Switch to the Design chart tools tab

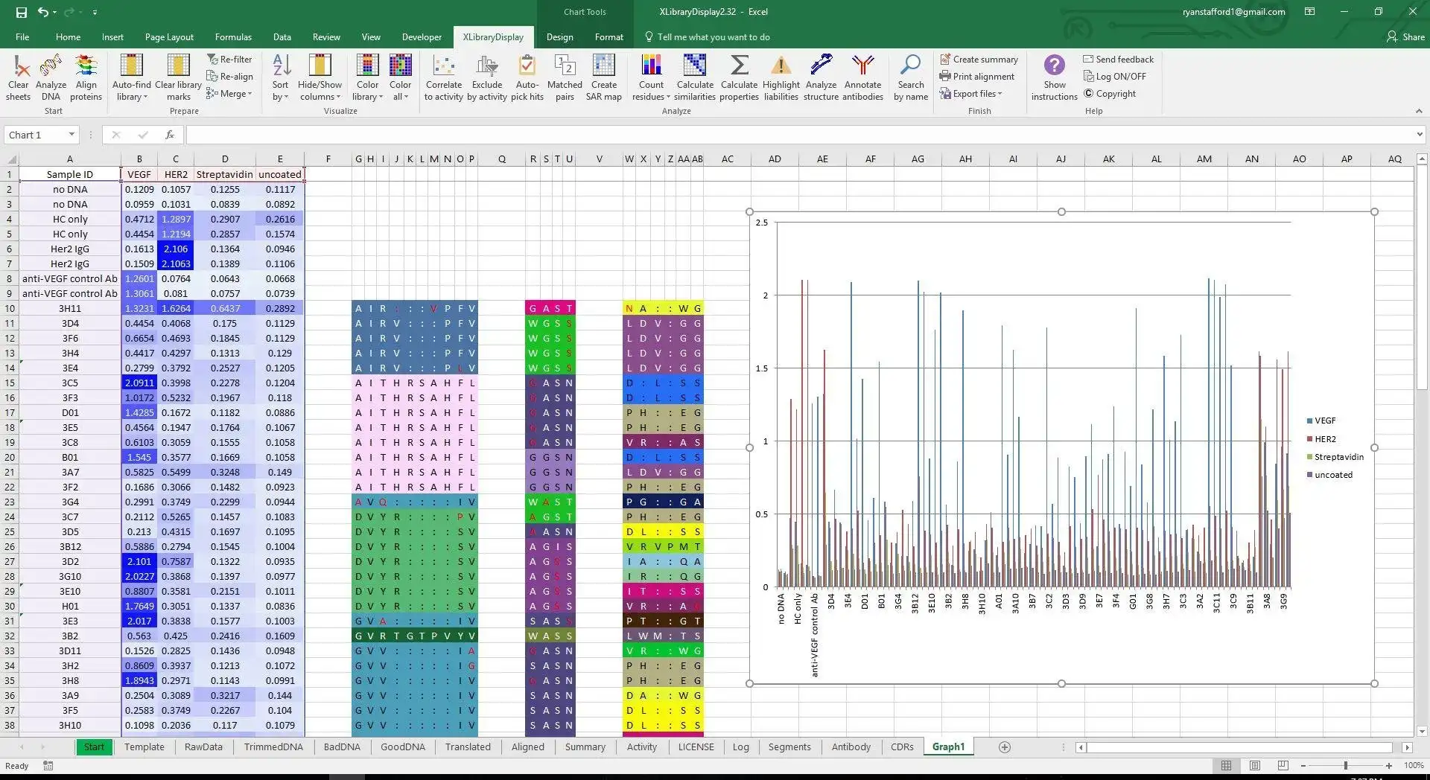(559, 36)
